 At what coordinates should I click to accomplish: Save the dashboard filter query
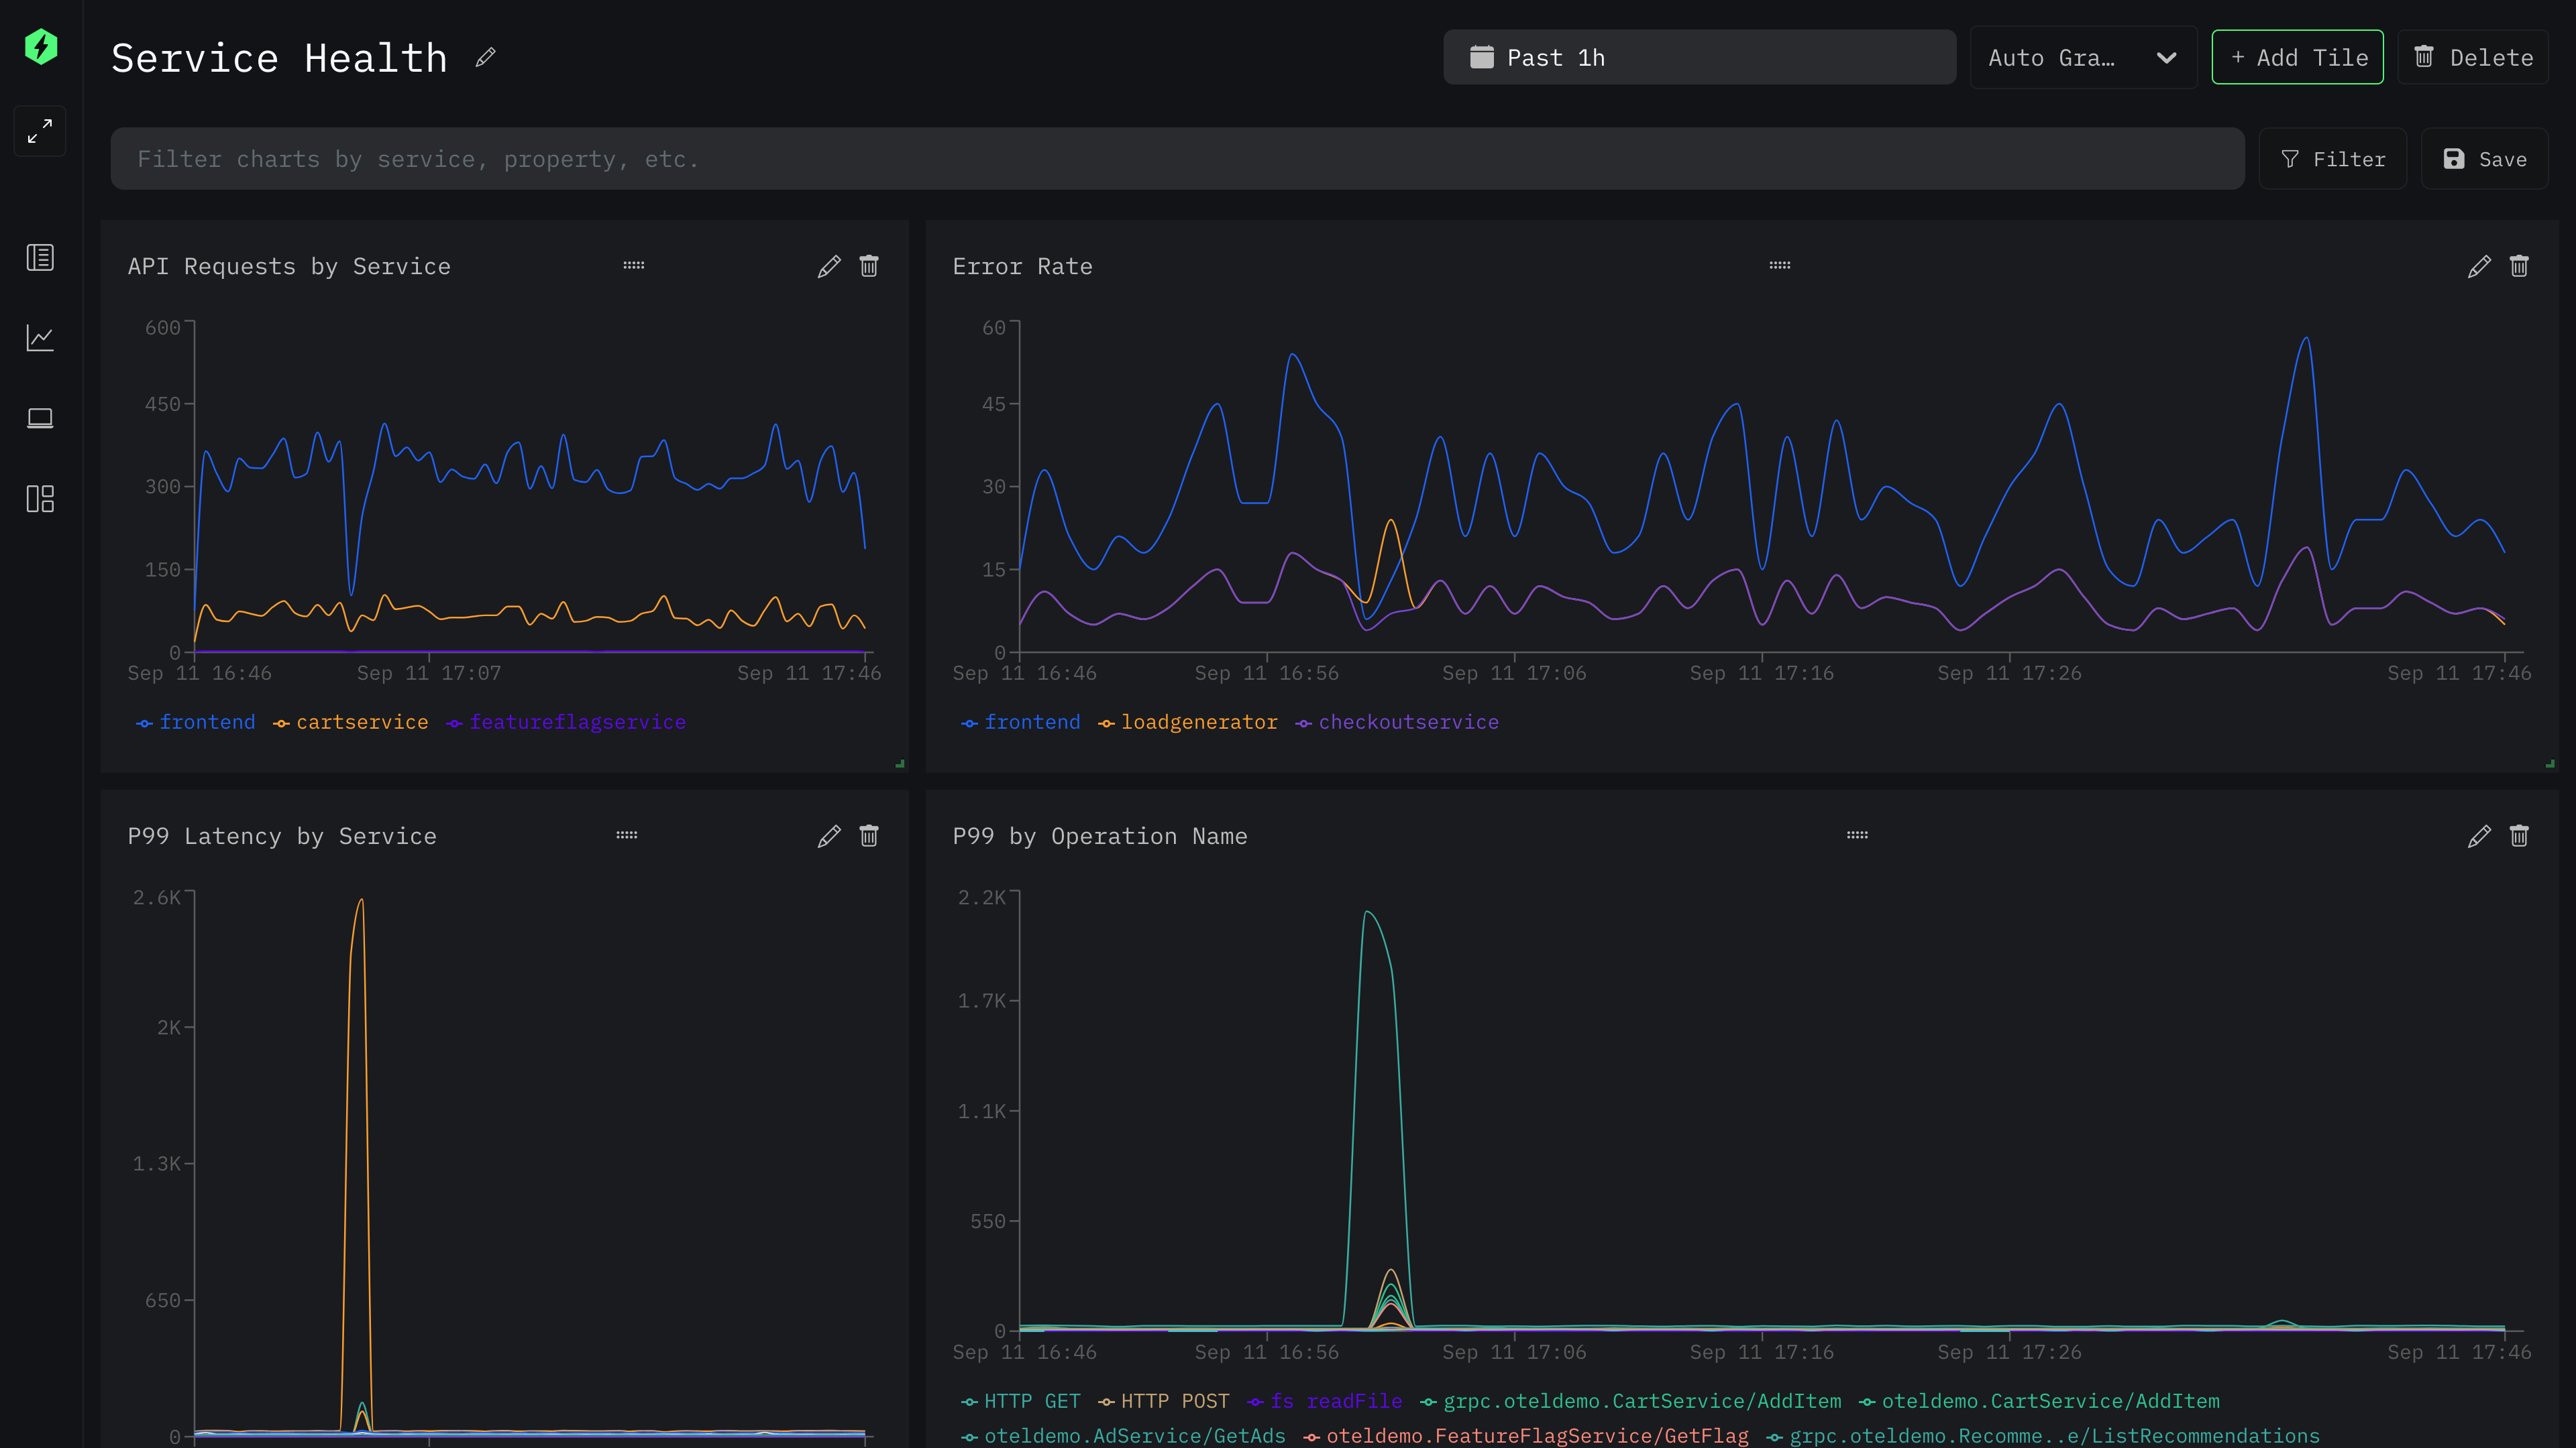[x=2484, y=159]
